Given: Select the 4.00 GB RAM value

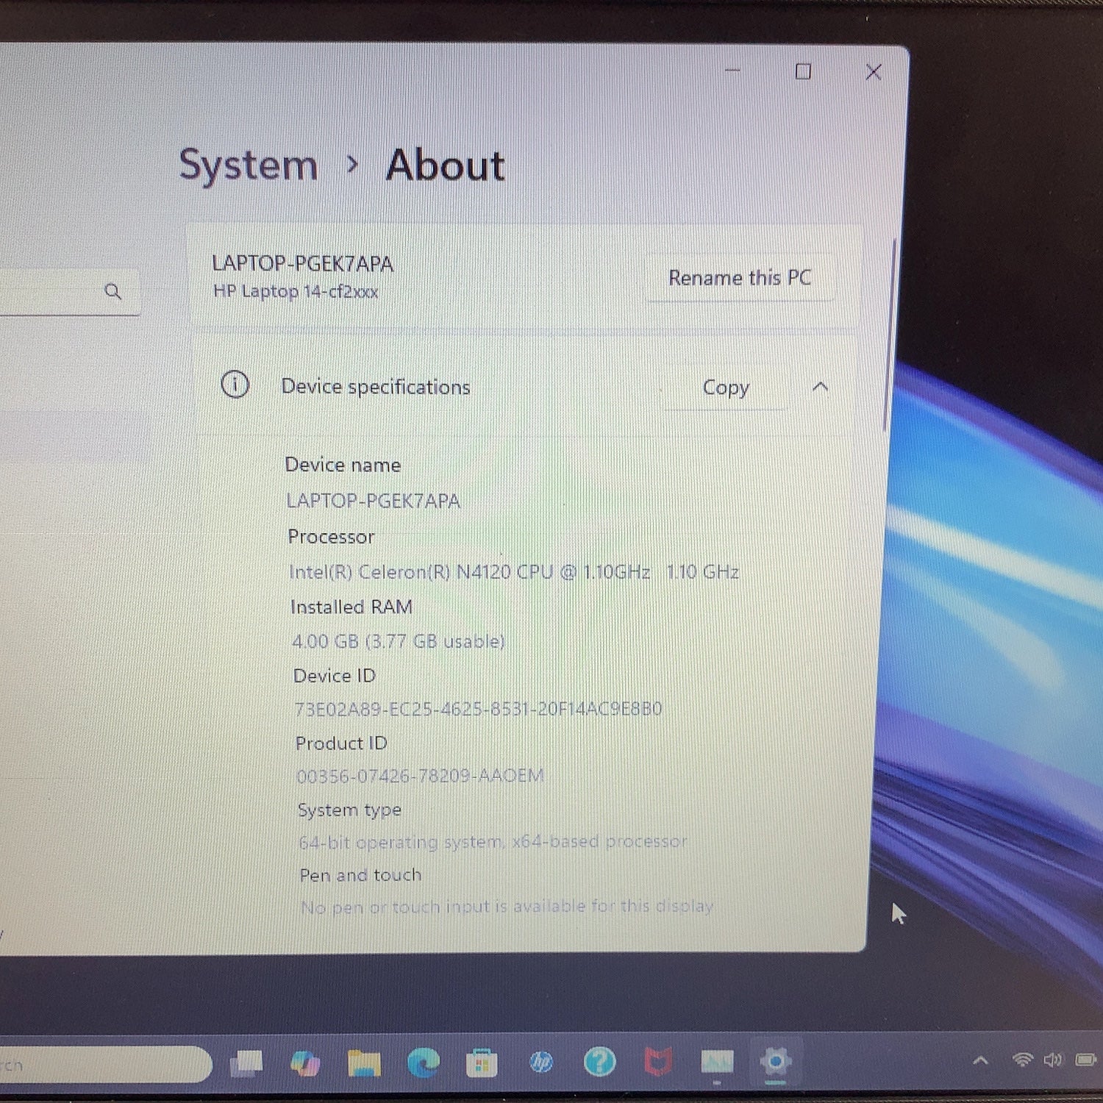Looking at the screenshot, I should 399,641.
